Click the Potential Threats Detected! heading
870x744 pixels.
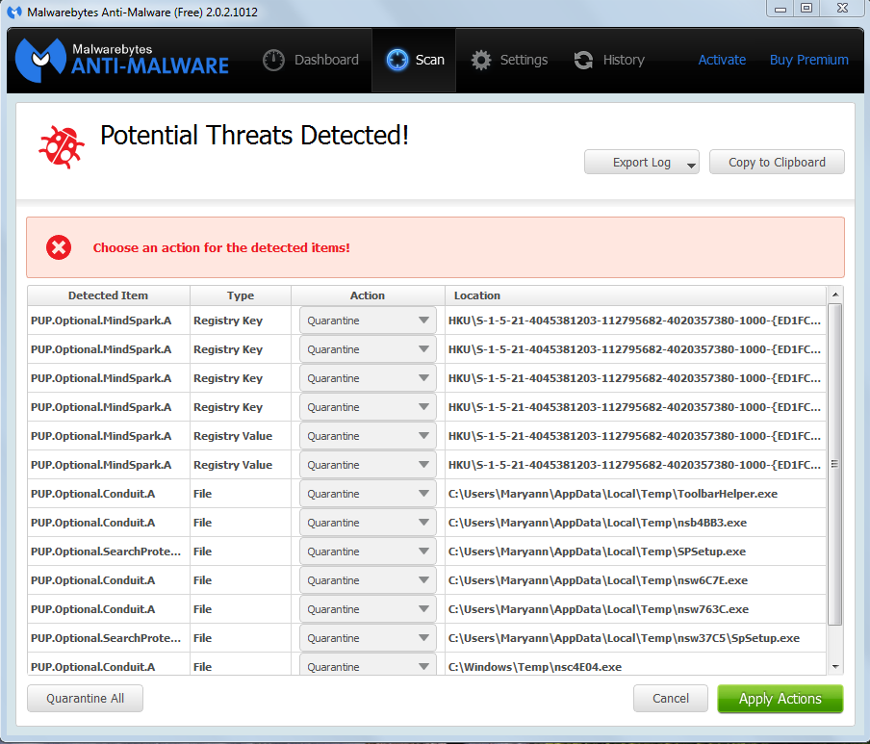pos(254,135)
